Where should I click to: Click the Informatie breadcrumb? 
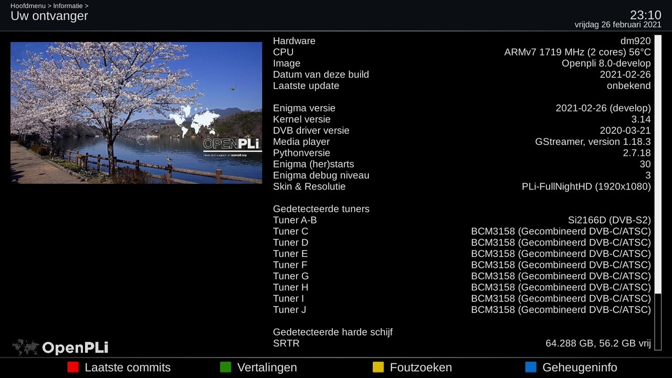coord(68,6)
